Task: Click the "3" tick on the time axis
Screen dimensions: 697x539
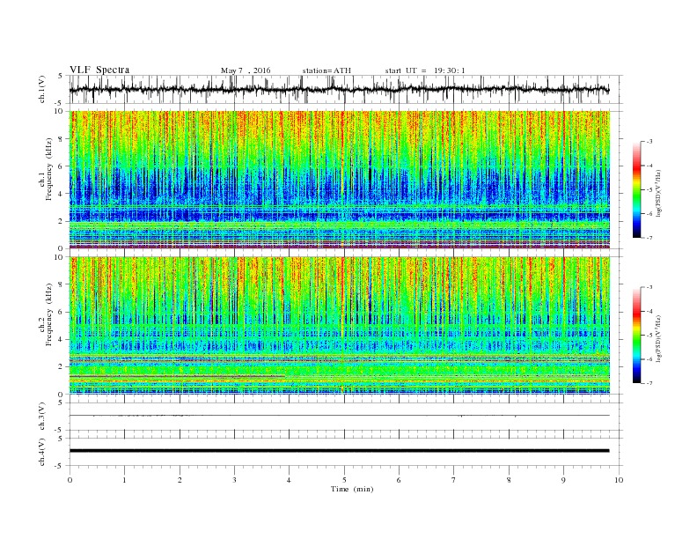Action: tap(234, 480)
